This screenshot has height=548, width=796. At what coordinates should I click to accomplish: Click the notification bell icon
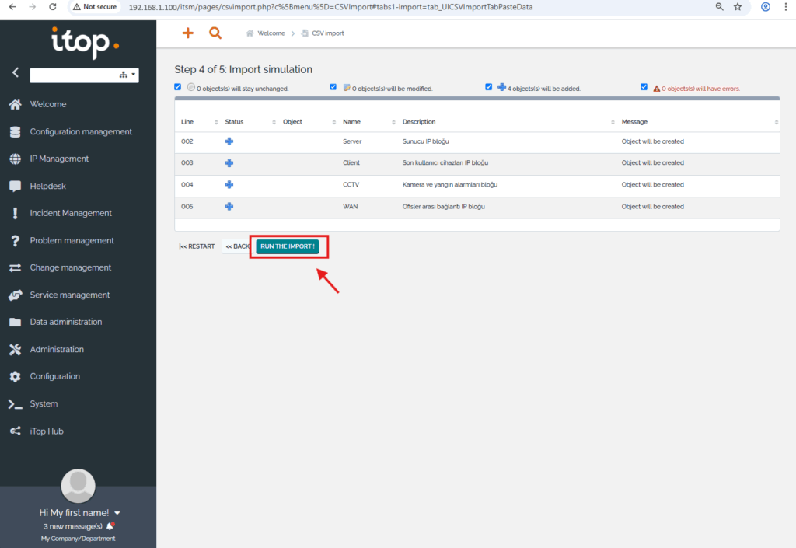[110, 526]
